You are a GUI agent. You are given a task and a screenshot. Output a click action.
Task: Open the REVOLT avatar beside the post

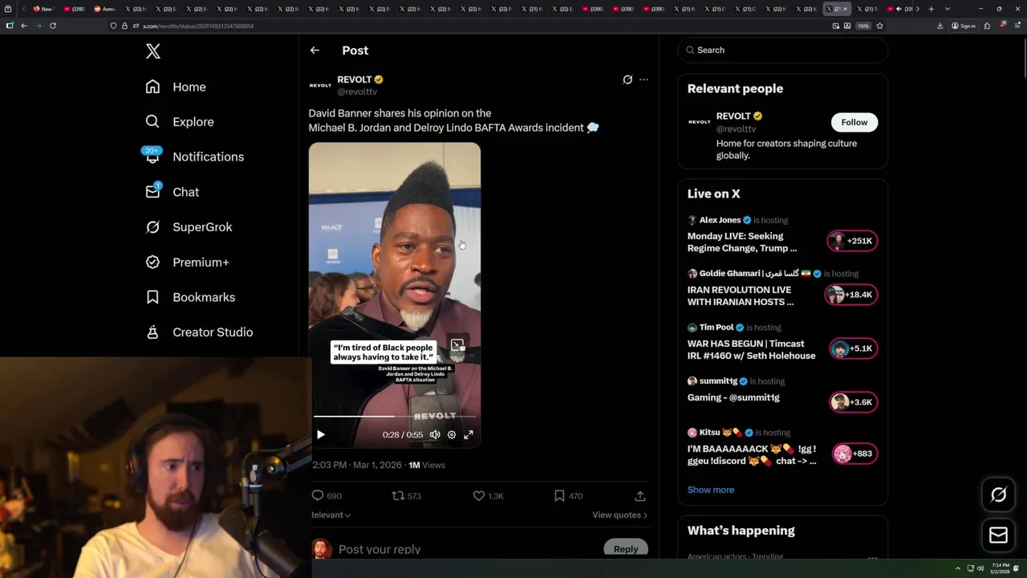point(320,85)
